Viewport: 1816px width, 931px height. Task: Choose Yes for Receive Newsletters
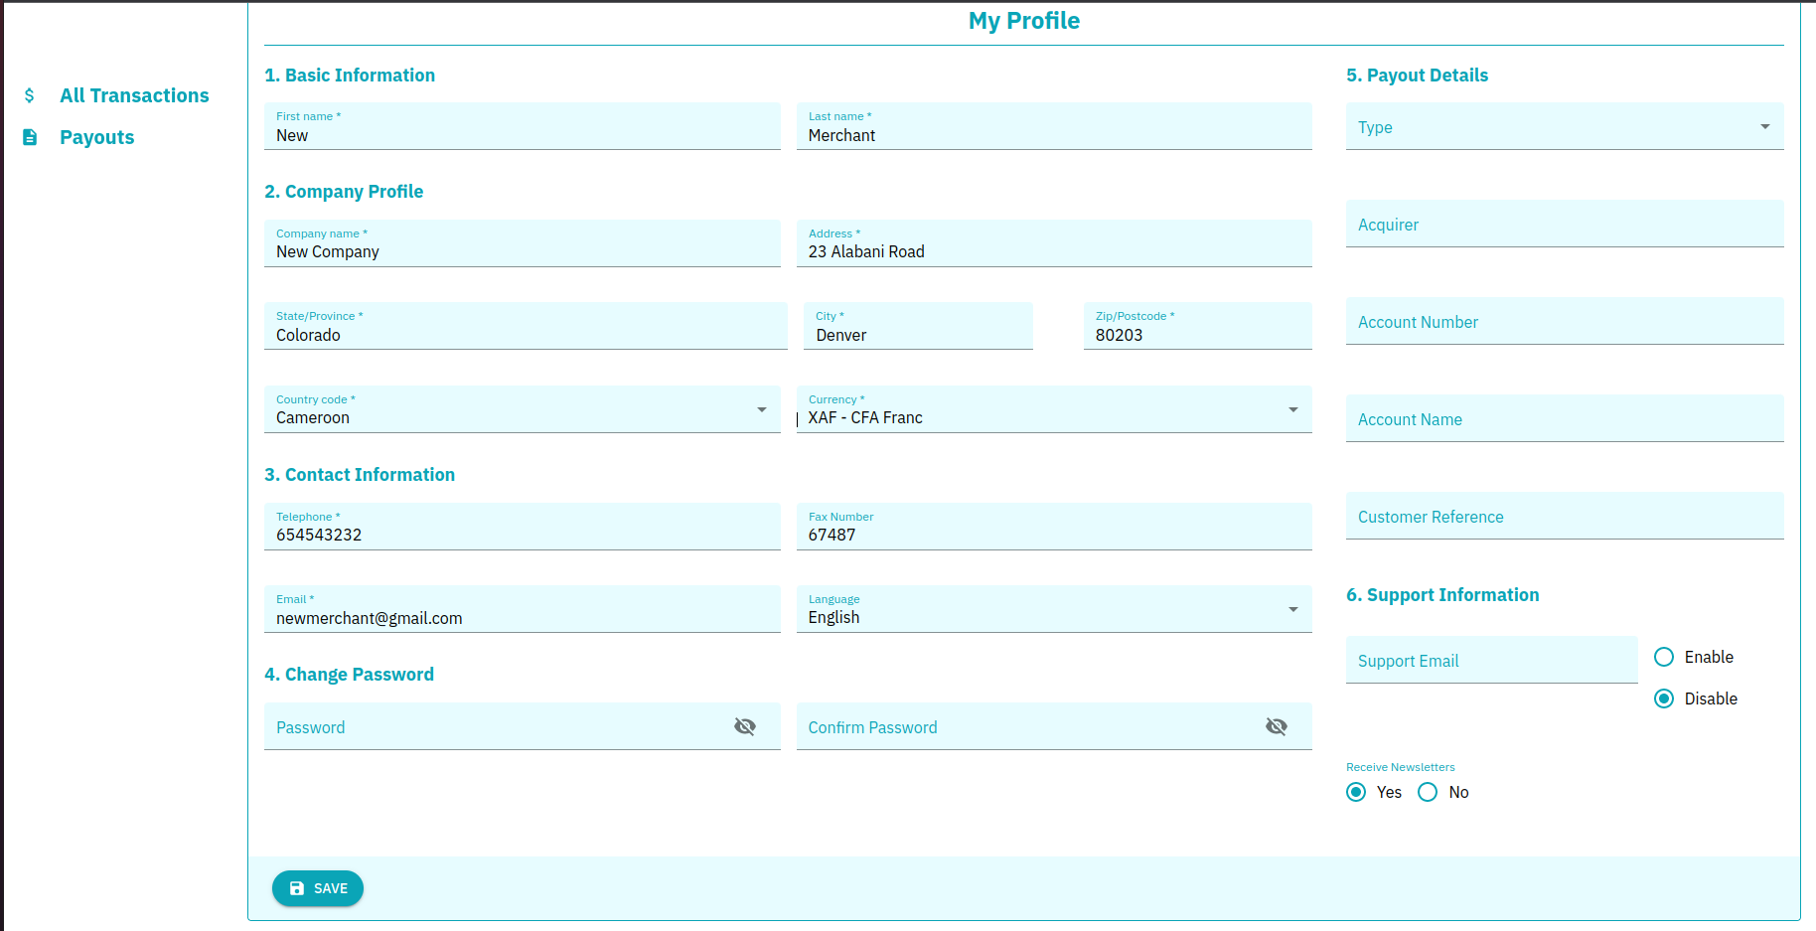tap(1356, 792)
